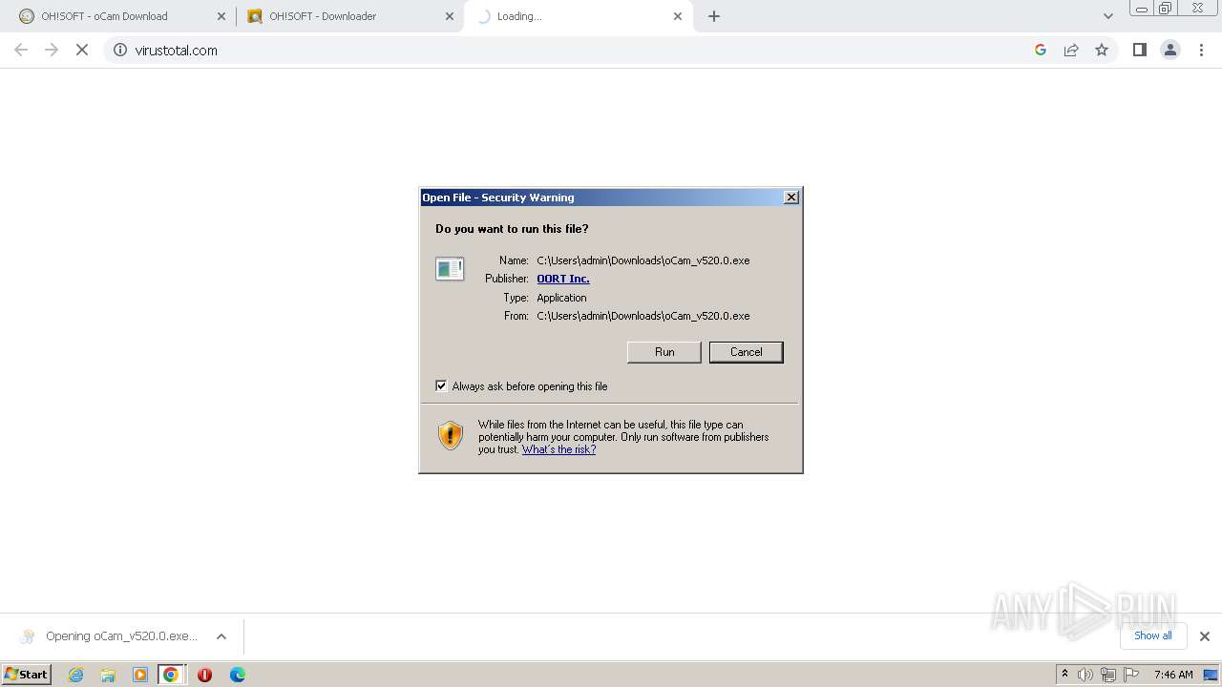Click the 7:46 AM clock
The height and width of the screenshot is (687, 1222).
coord(1173,675)
